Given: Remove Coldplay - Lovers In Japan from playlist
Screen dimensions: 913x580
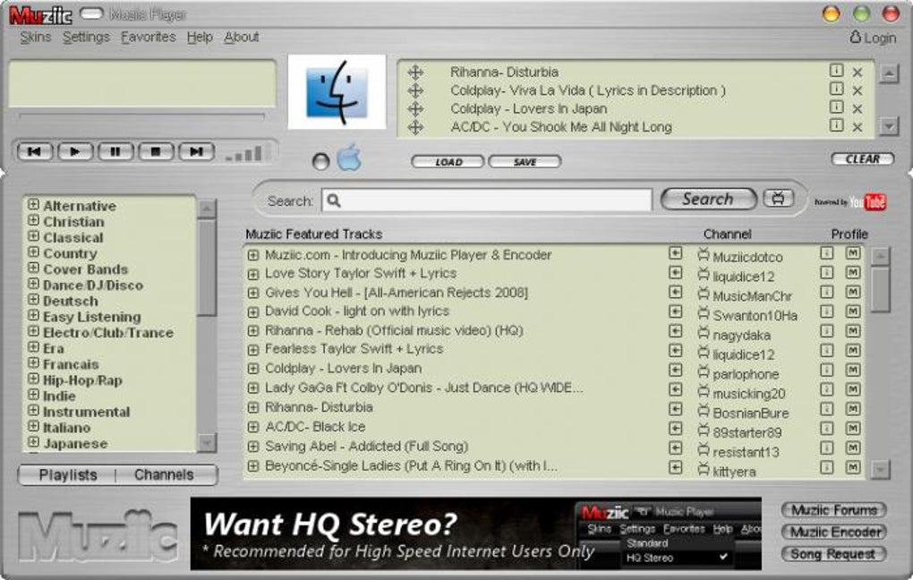Looking at the screenshot, I should click(x=858, y=109).
